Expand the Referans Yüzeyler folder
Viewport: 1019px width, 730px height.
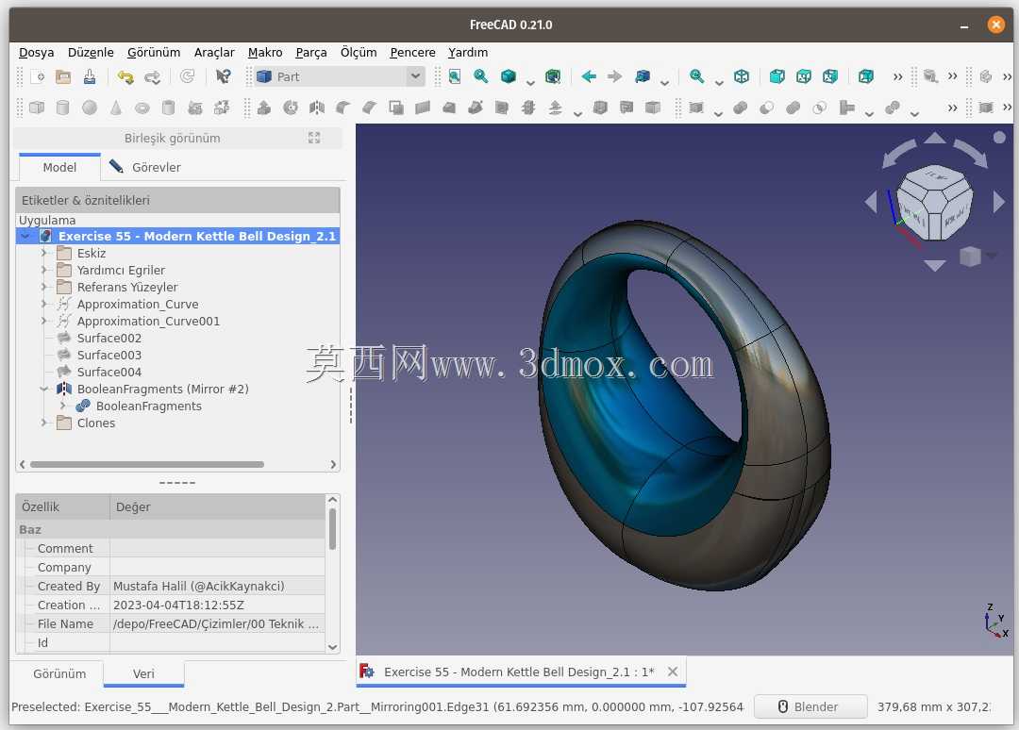pos(44,287)
